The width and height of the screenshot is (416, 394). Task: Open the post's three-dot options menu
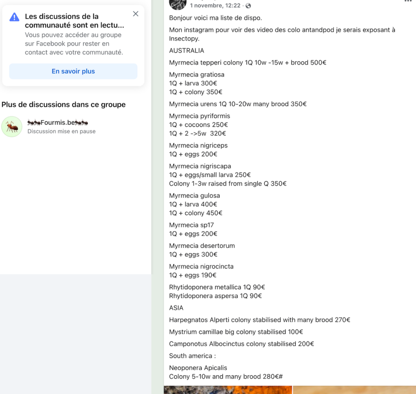(x=407, y=2)
